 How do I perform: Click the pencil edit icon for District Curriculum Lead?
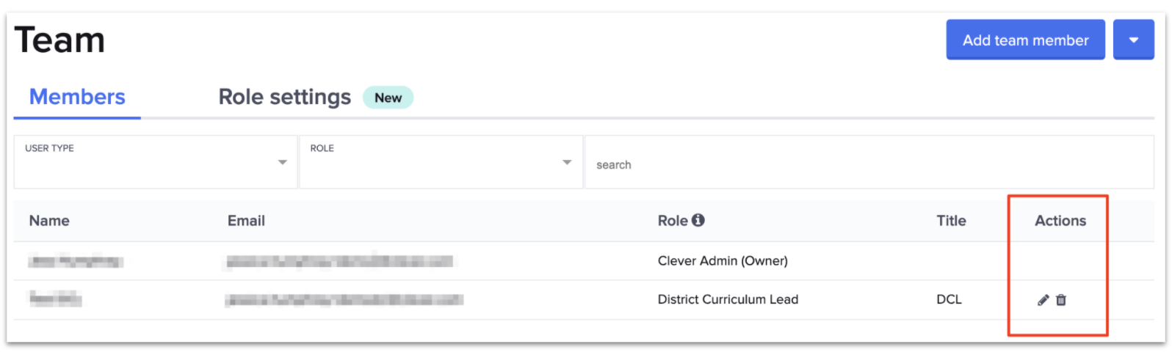tap(1043, 300)
